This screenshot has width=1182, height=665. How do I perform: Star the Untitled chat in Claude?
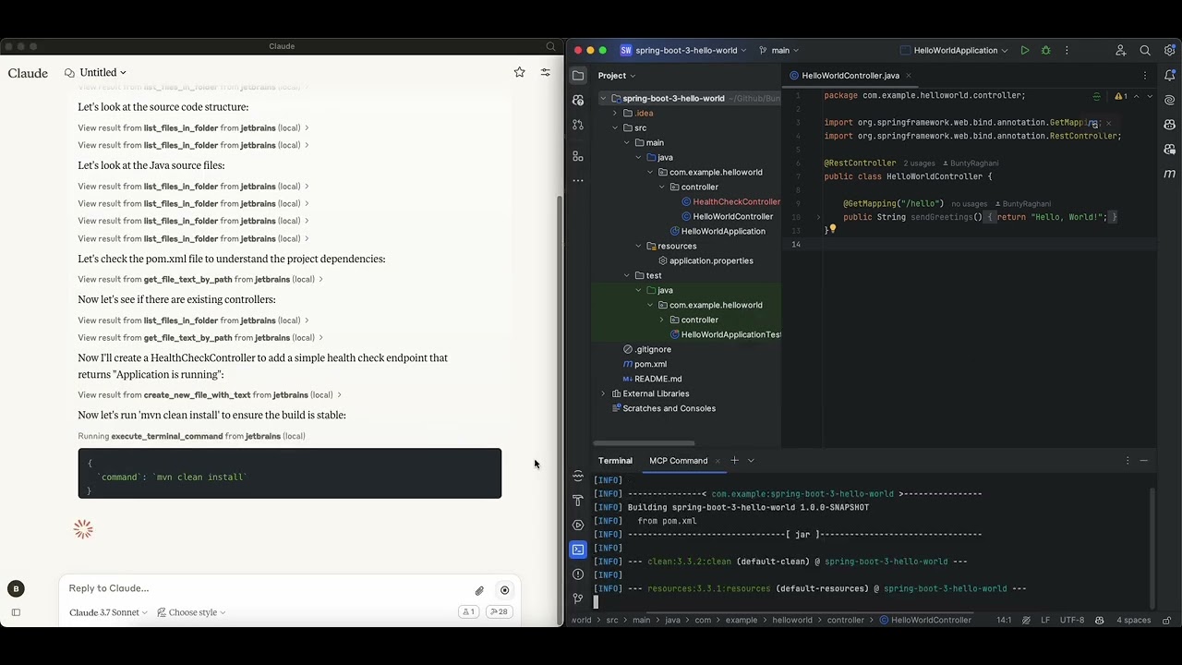point(519,72)
